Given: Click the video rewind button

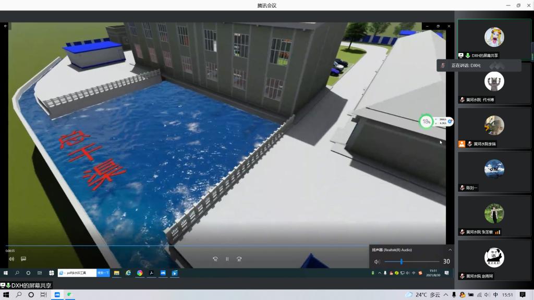Looking at the screenshot, I should coord(215,259).
